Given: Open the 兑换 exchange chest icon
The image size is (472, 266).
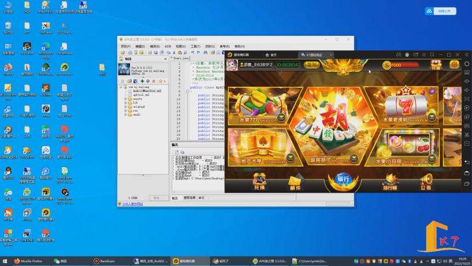Looking at the screenshot, I should (x=259, y=182).
